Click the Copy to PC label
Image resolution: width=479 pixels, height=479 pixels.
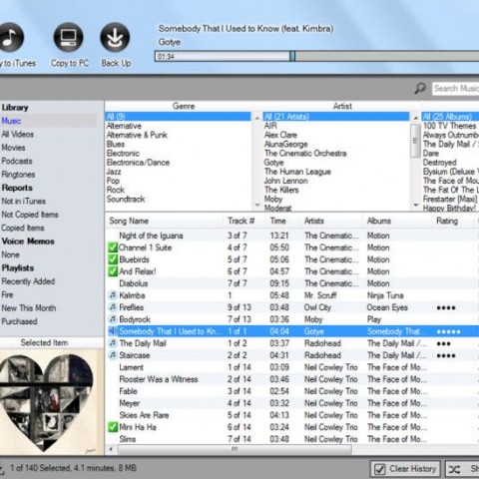[x=70, y=63]
